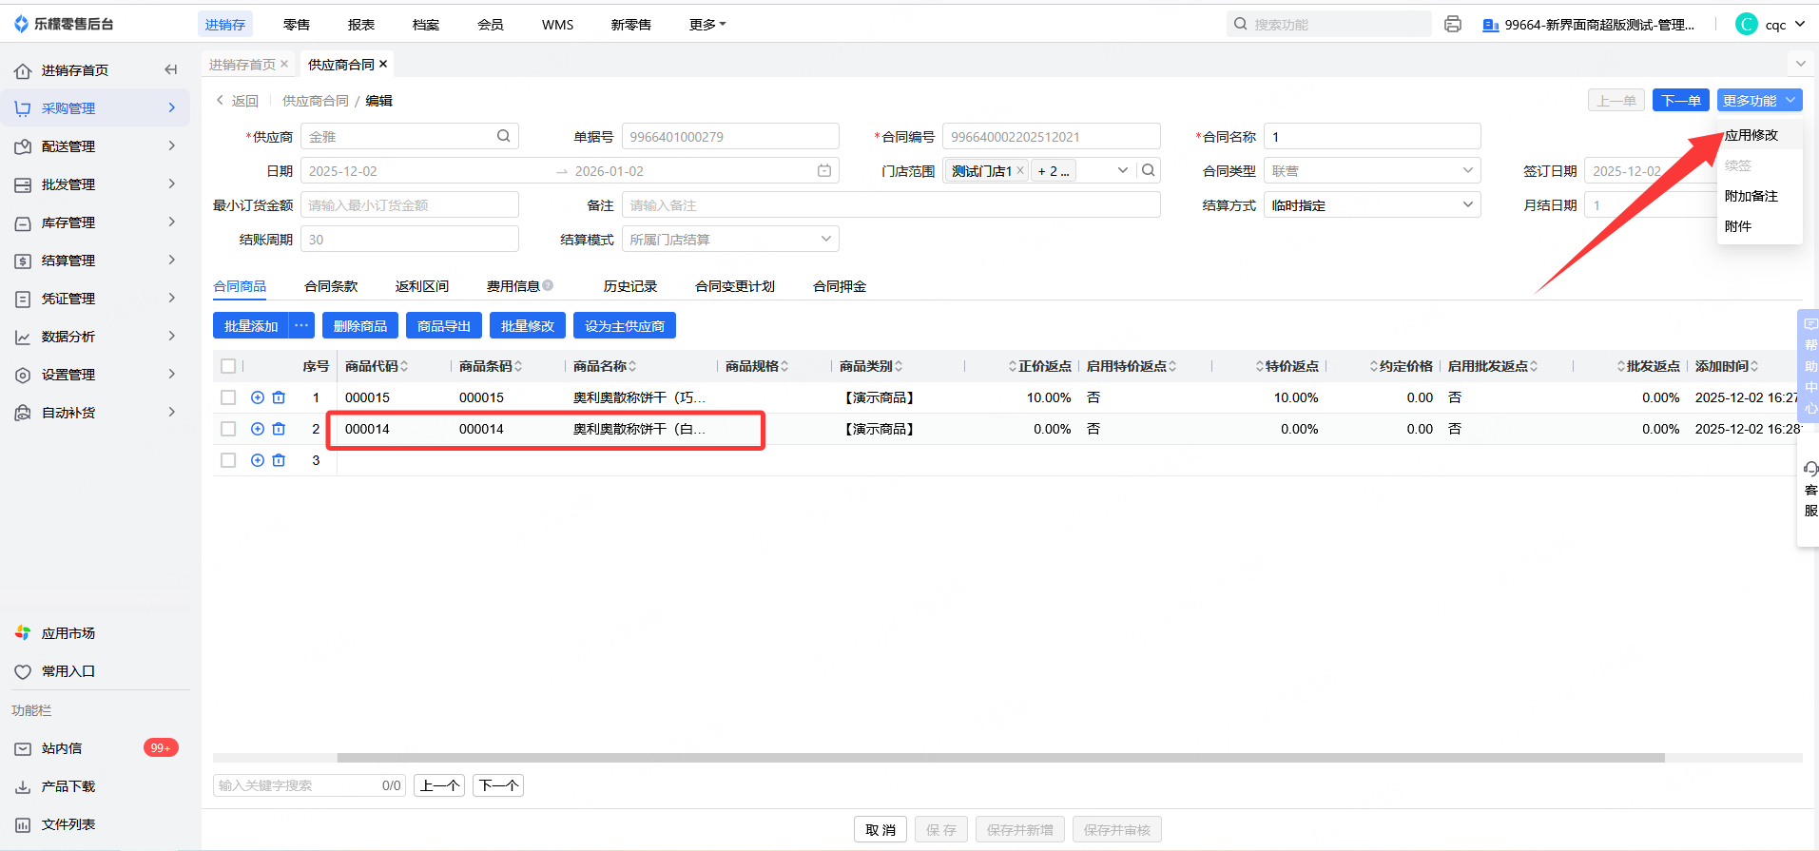Viewport: 1819px width, 851px height.
Task: Click the 设为主供应商 button
Action: 625,325
